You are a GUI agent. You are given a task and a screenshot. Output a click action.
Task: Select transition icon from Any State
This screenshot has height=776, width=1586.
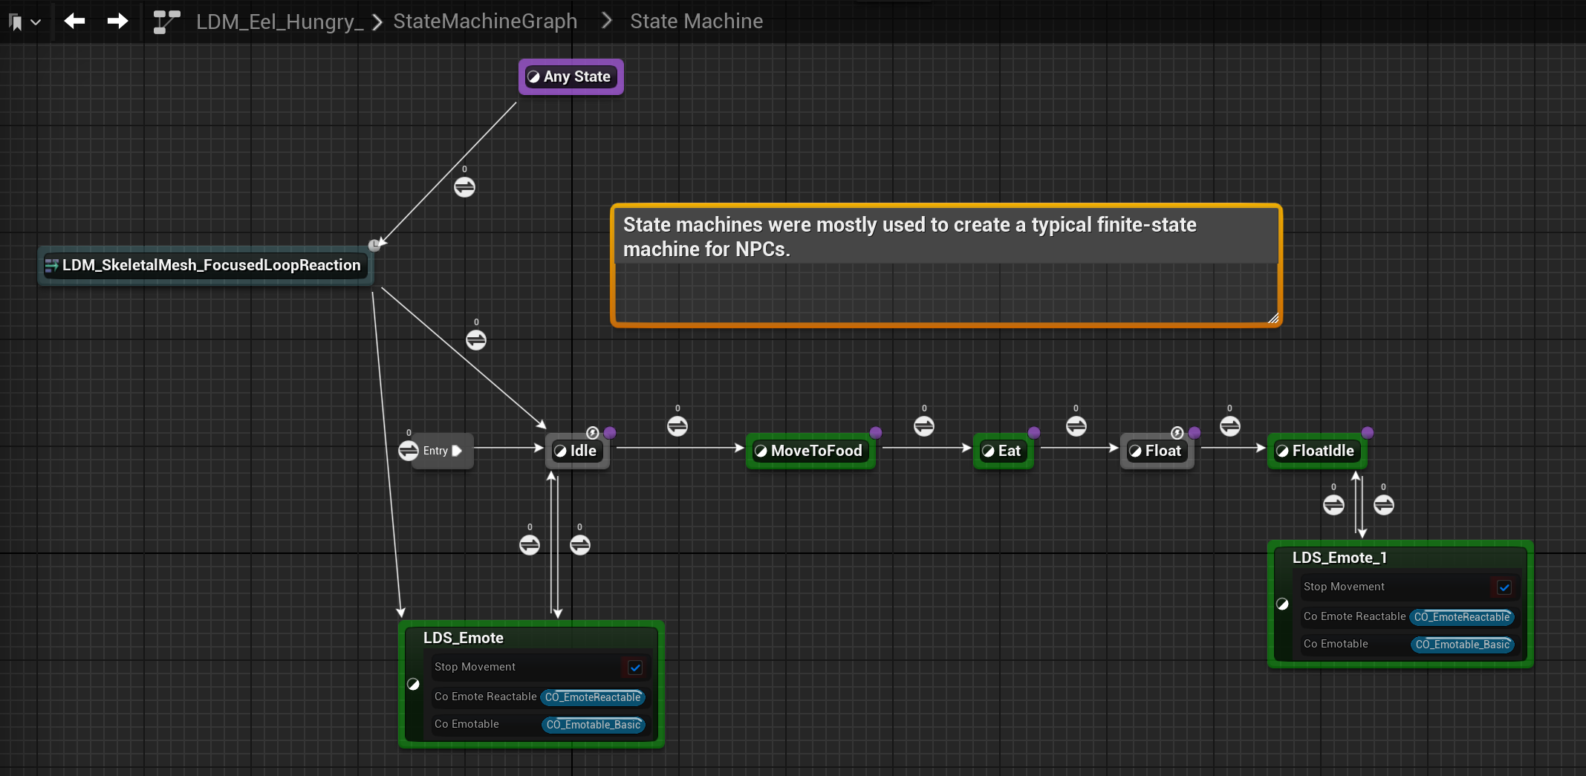point(464,187)
